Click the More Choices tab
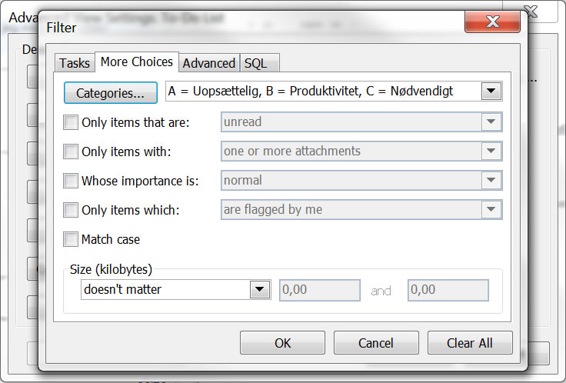Viewport: 566px width, 383px height. coord(136,62)
